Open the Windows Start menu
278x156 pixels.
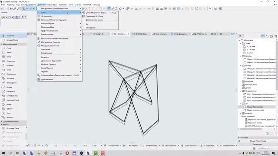point(3,153)
